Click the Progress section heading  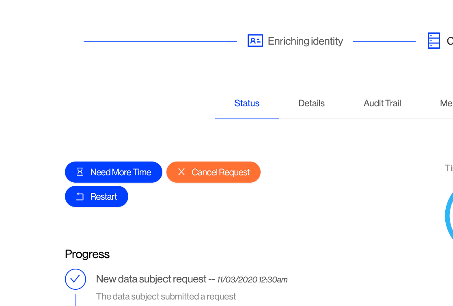[x=87, y=254]
